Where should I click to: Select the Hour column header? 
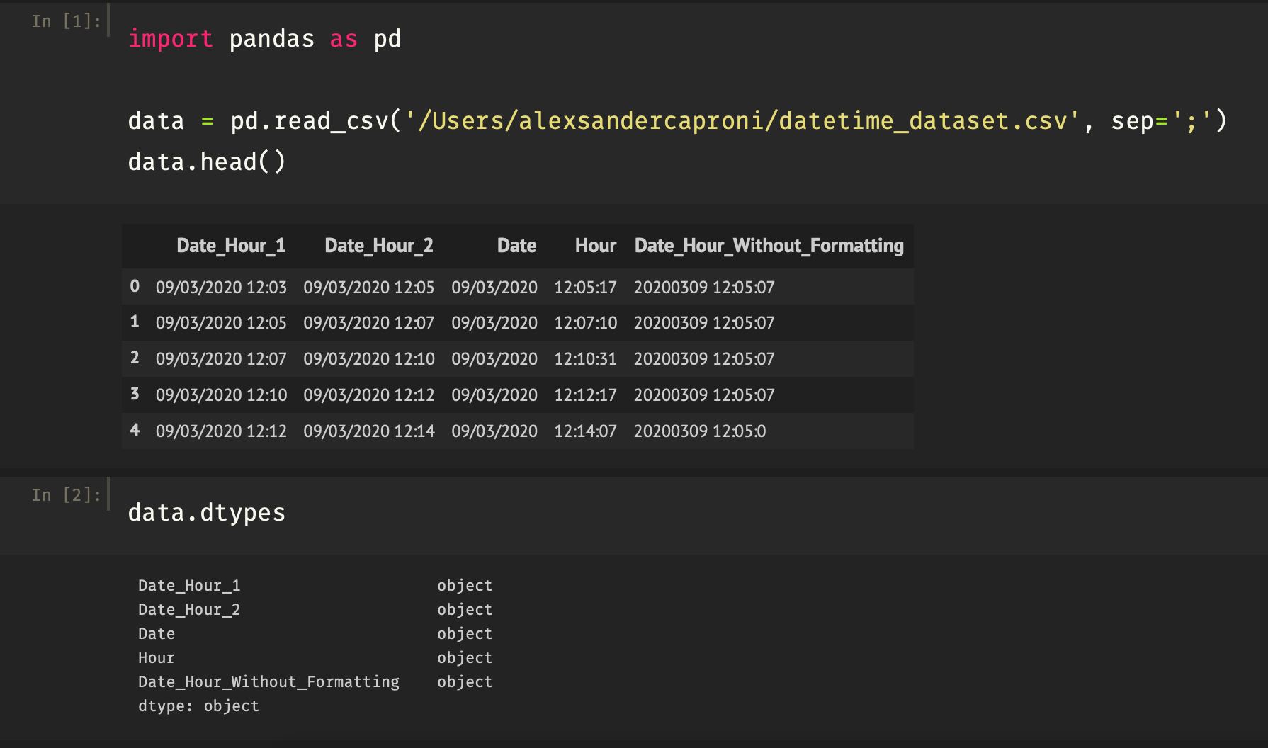coord(596,246)
